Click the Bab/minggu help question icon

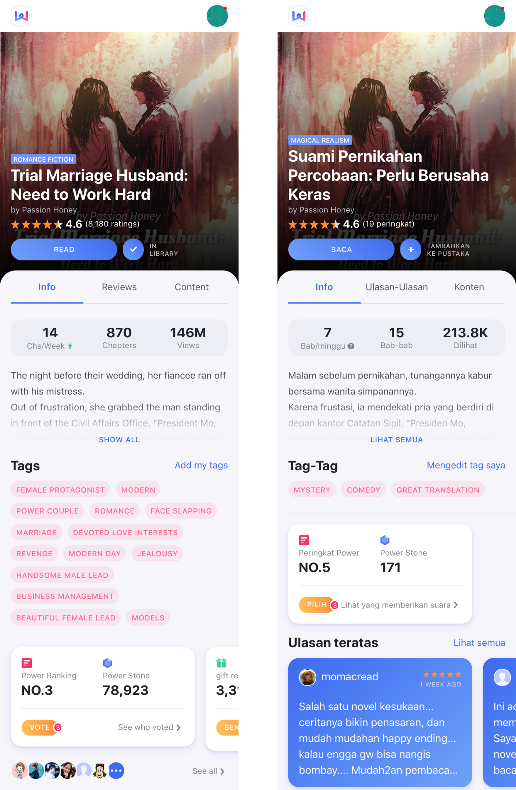tap(351, 346)
